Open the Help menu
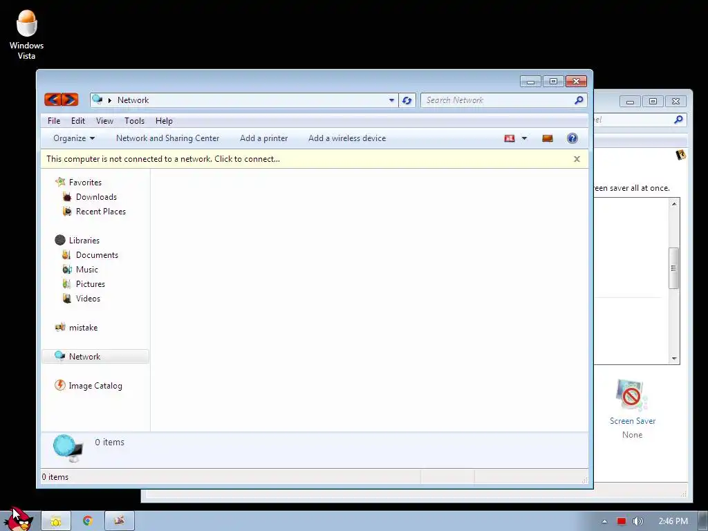The image size is (708, 531). point(164,121)
